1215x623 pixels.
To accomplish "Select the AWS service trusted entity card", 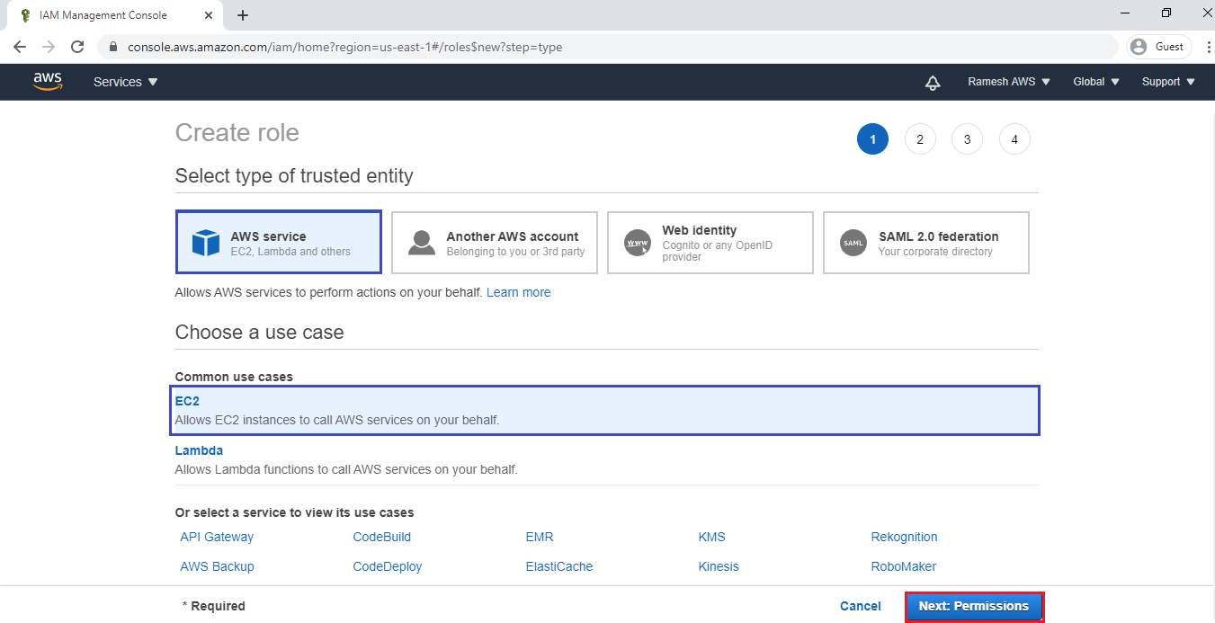I will coord(279,243).
